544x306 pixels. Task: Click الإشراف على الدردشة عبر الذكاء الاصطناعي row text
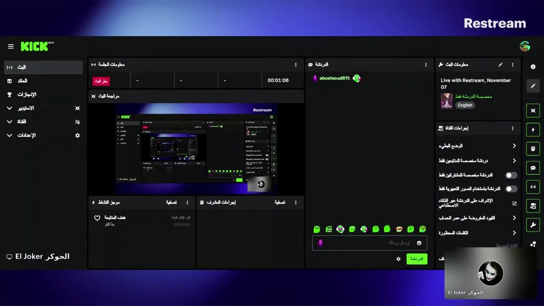pyautogui.click(x=465, y=203)
